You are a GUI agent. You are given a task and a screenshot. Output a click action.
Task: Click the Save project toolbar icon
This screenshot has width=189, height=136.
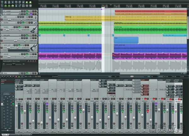click(x=9, y=2)
